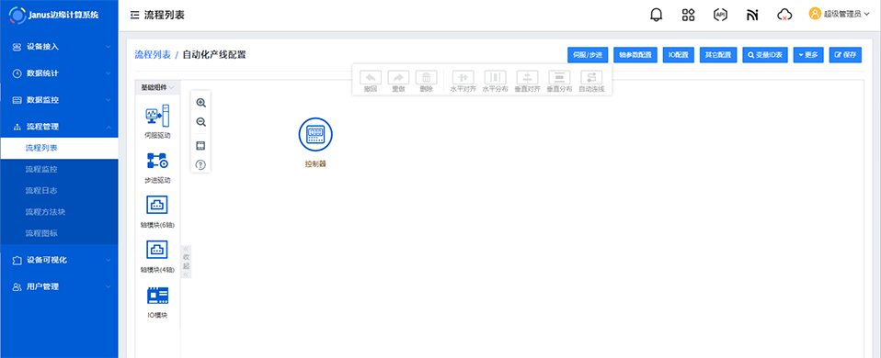The width and height of the screenshot is (881, 358).
Task: Open 流程方法块 in sidebar
Action: 59,212
